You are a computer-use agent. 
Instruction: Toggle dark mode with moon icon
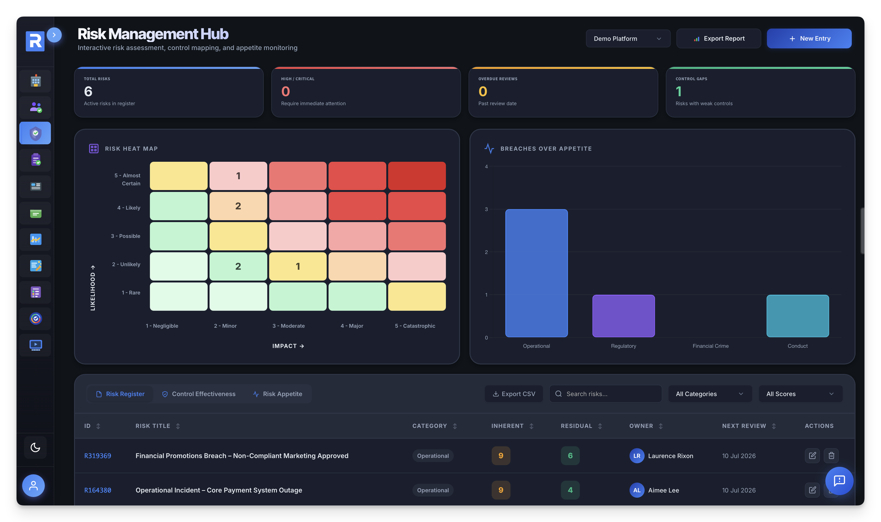(x=35, y=447)
